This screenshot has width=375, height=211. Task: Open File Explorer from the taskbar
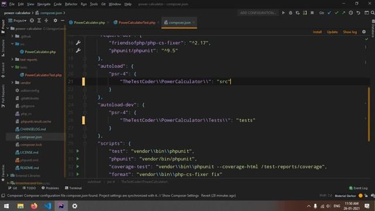[x=21, y=206]
